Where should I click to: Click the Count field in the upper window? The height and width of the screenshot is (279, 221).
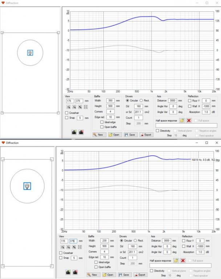[x=139, y=118]
